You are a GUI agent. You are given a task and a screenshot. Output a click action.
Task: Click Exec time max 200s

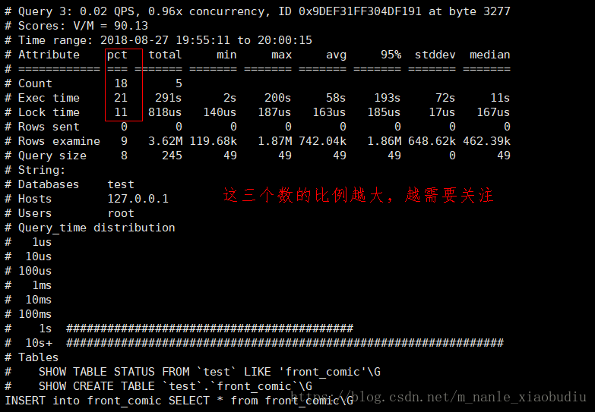[x=277, y=98]
